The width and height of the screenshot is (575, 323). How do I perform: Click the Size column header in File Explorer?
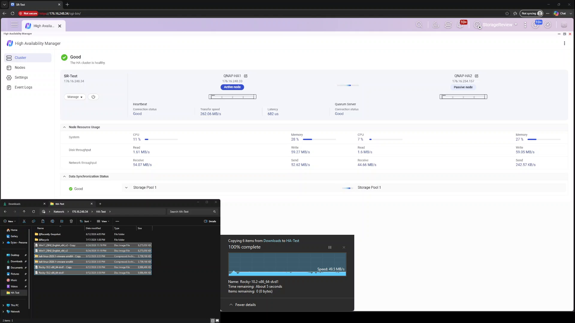click(144, 228)
